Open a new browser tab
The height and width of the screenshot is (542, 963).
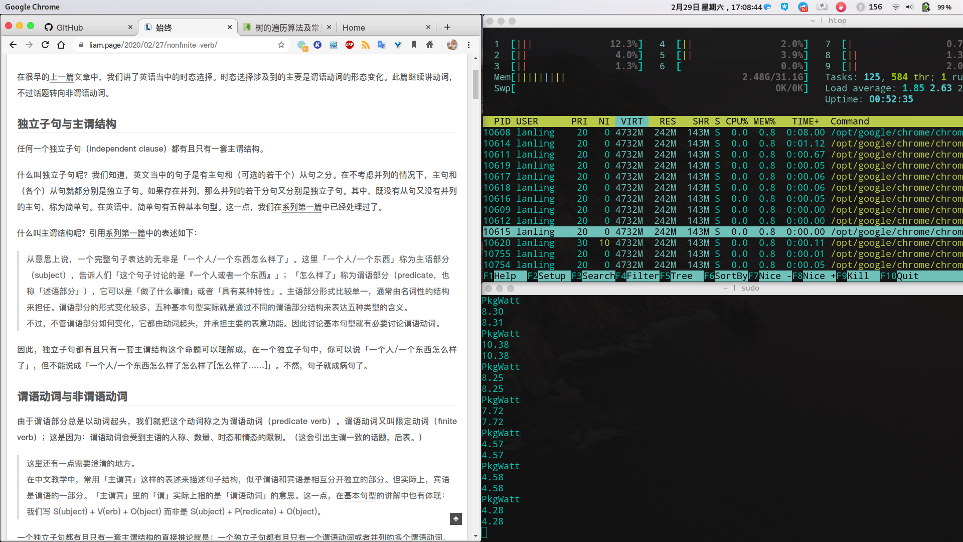tap(447, 28)
